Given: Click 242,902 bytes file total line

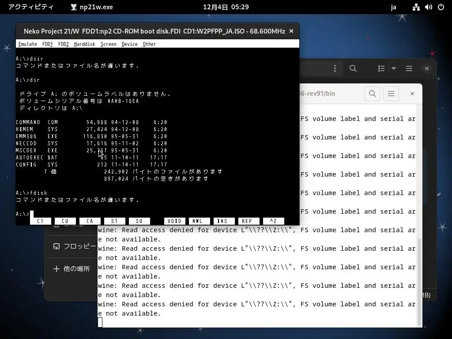Looking at the screenshot, I should tap(163, 172).
